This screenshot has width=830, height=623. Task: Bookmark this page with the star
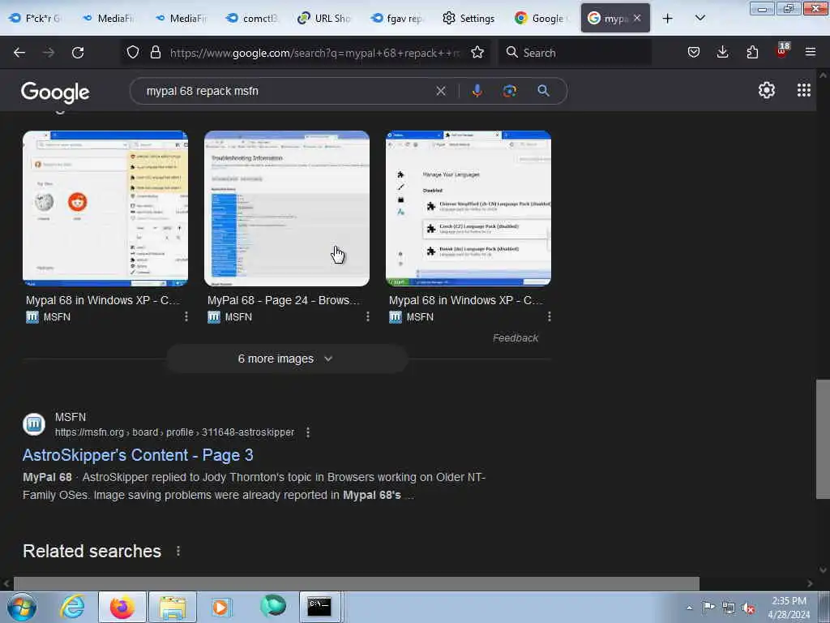pos(477,52)
